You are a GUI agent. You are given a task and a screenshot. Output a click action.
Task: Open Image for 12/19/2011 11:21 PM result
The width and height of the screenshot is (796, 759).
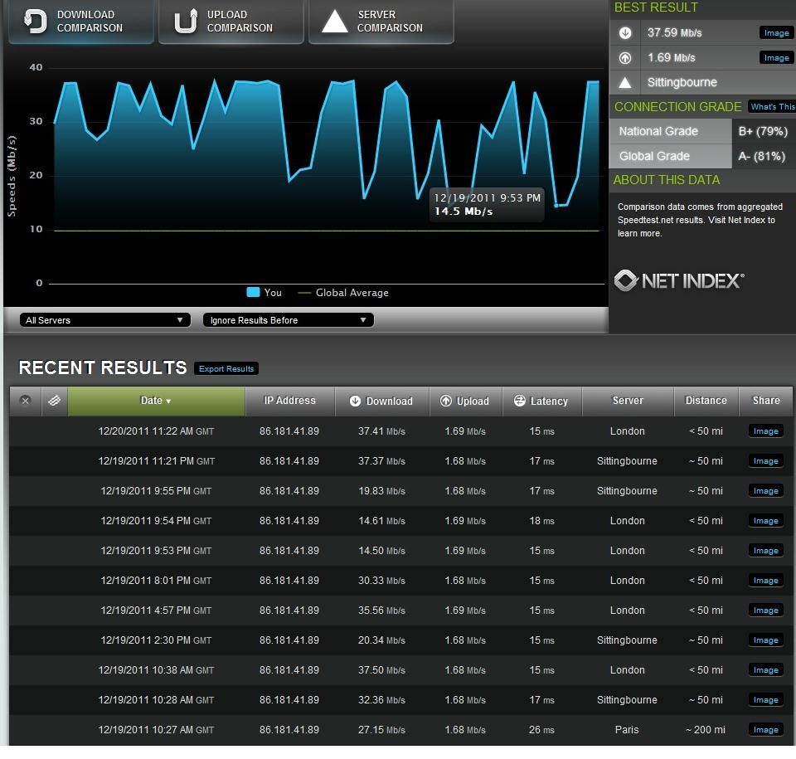coord(766,461)
